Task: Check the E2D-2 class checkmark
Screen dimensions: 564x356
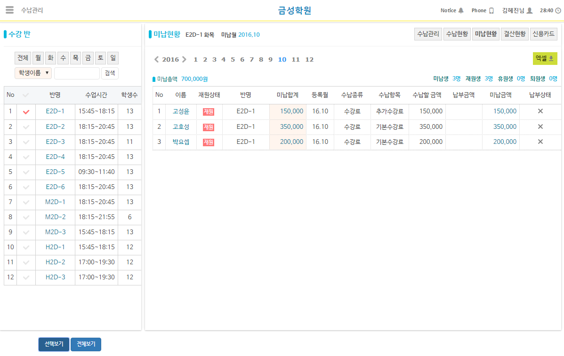Action: coord(26,127)
